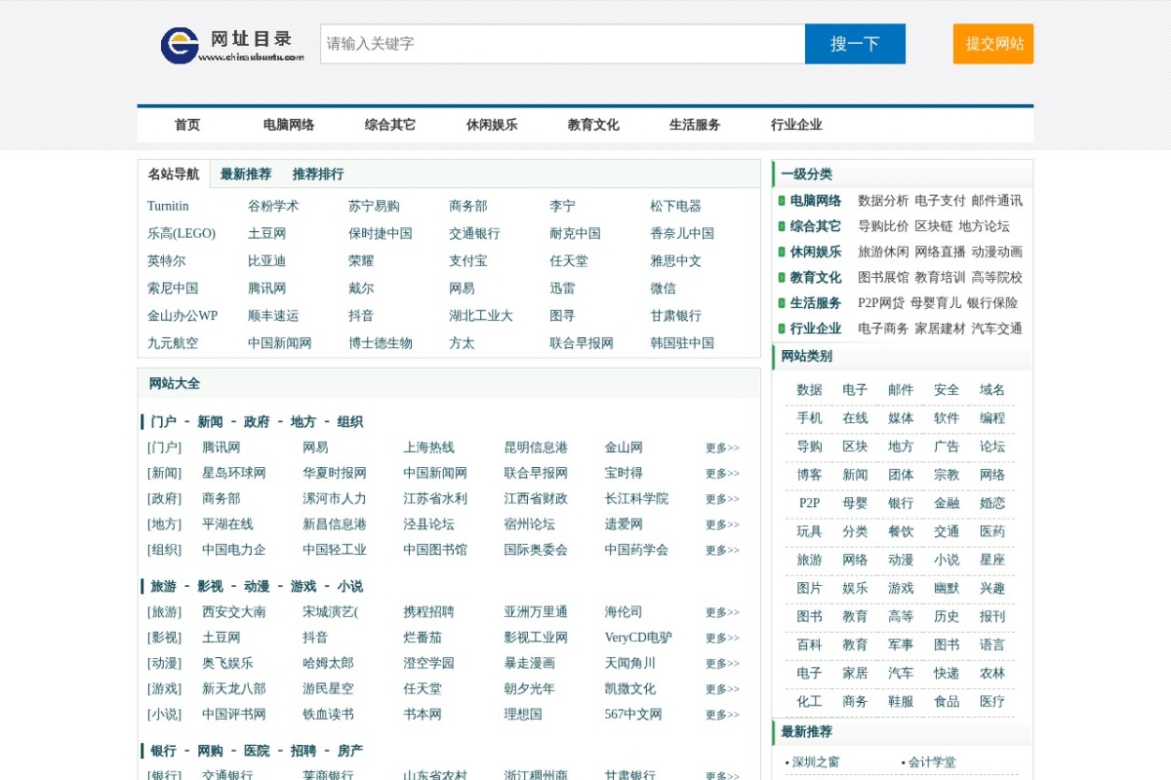Open the 乐高(LEGO) link

(182, 234)
